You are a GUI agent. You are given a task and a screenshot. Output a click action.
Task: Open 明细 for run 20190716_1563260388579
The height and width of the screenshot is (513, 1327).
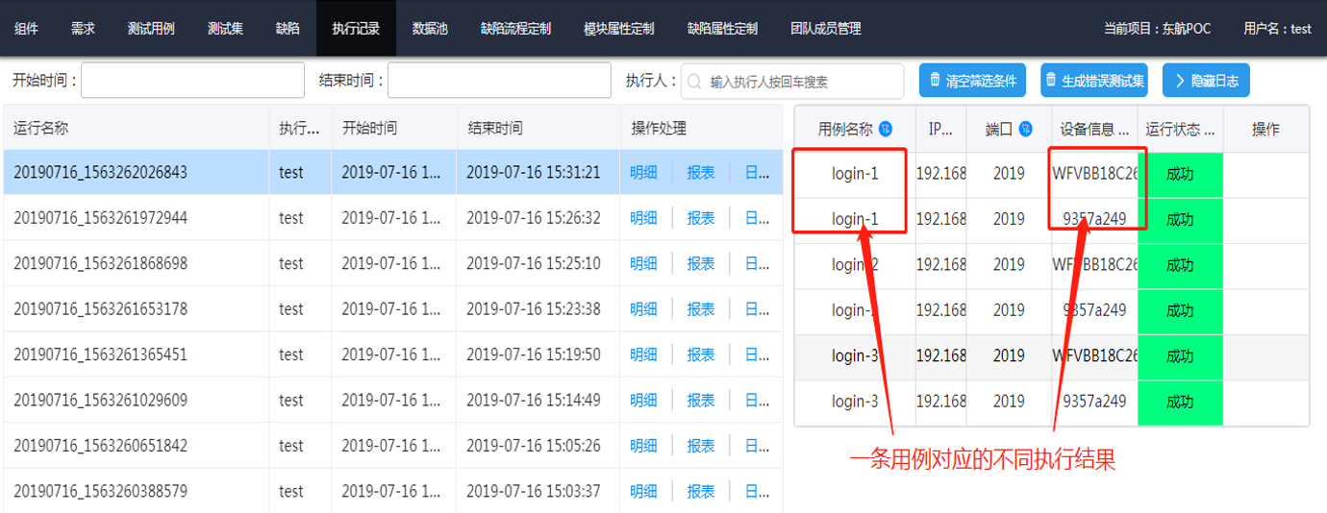pyautogui.click(x=643, y=492)
